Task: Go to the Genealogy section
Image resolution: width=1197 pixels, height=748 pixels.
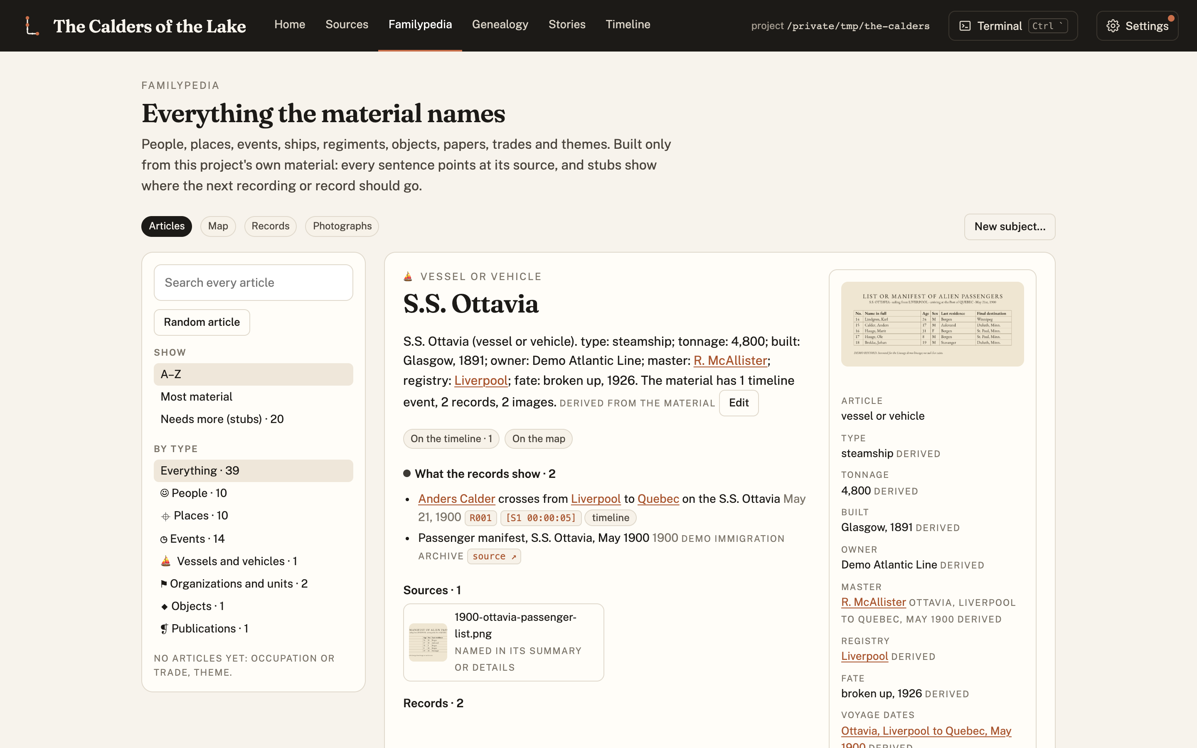Action: [x=500, y=24]
